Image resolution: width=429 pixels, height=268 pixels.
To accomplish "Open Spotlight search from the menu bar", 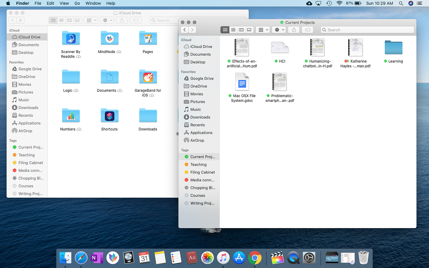I will pos(401,3).
